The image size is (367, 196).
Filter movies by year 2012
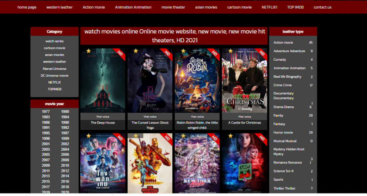click(x=65, y=171)
